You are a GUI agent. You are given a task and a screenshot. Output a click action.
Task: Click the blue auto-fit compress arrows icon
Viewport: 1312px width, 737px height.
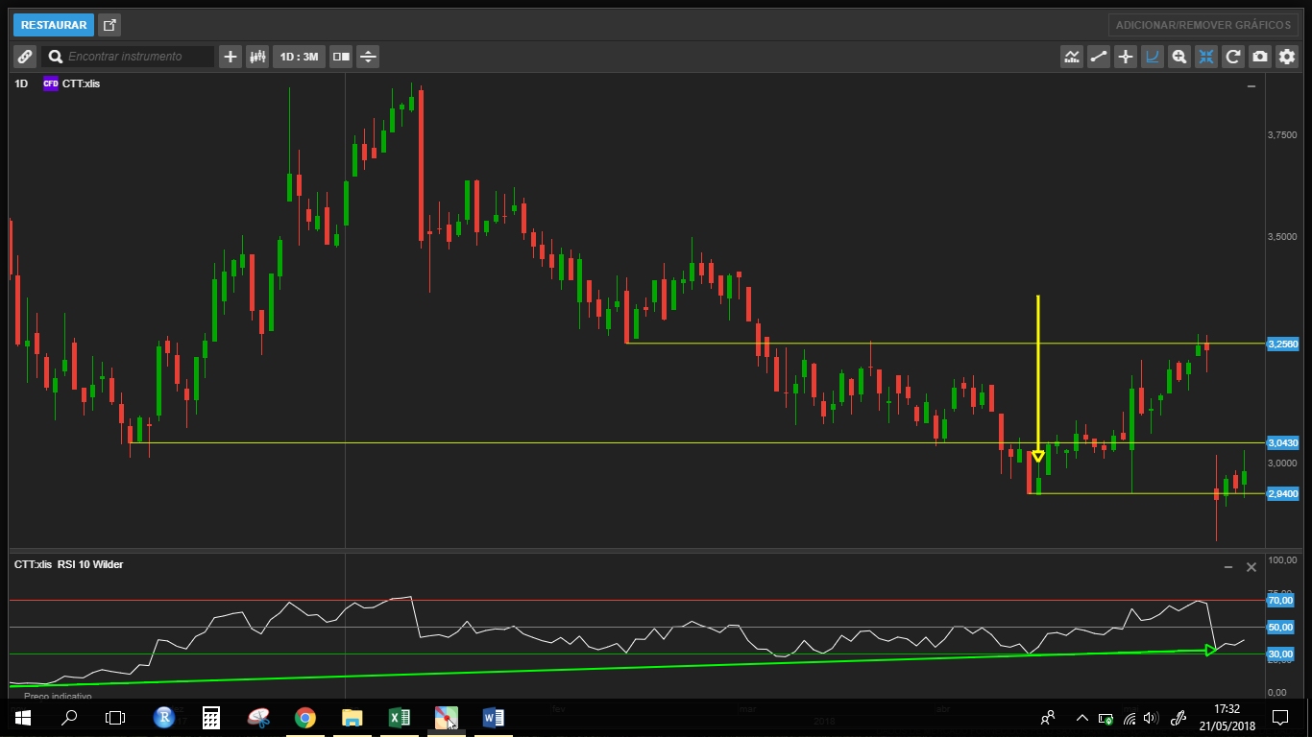(x=1205, y=57)
